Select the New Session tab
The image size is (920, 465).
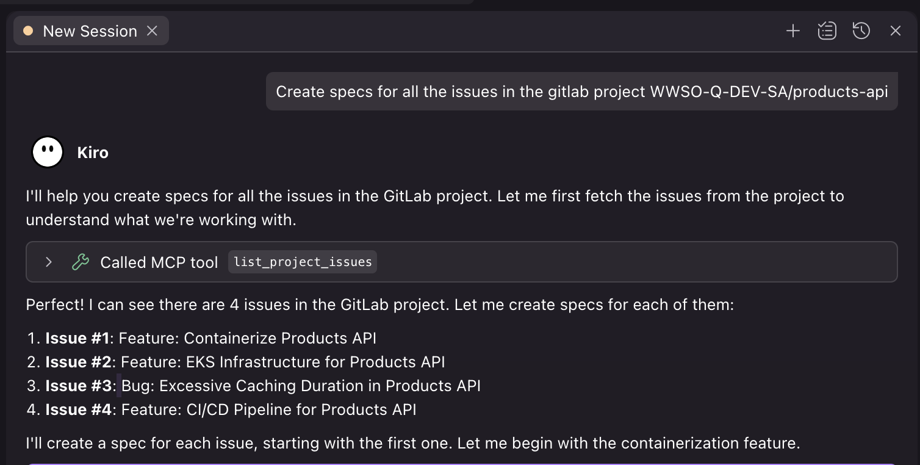(x=90, y=31)
